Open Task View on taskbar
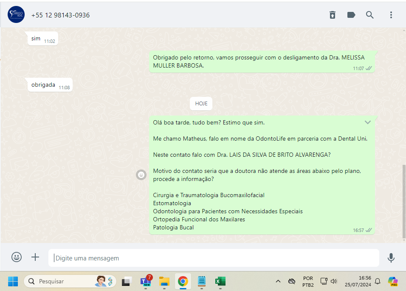The width and height of the screenshot is (406, 291). pos(127,281)
